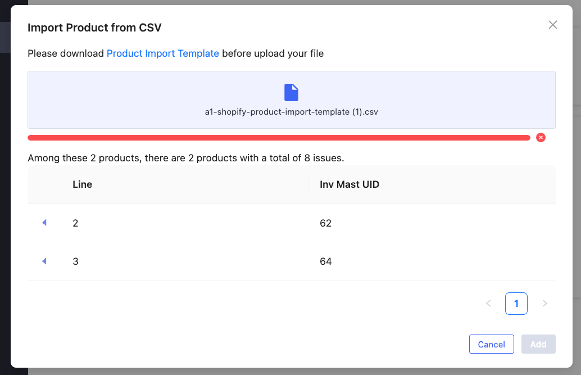Select page 1 in pagination
This screenshot has height=375, width=581.
[x=516, y=304]
